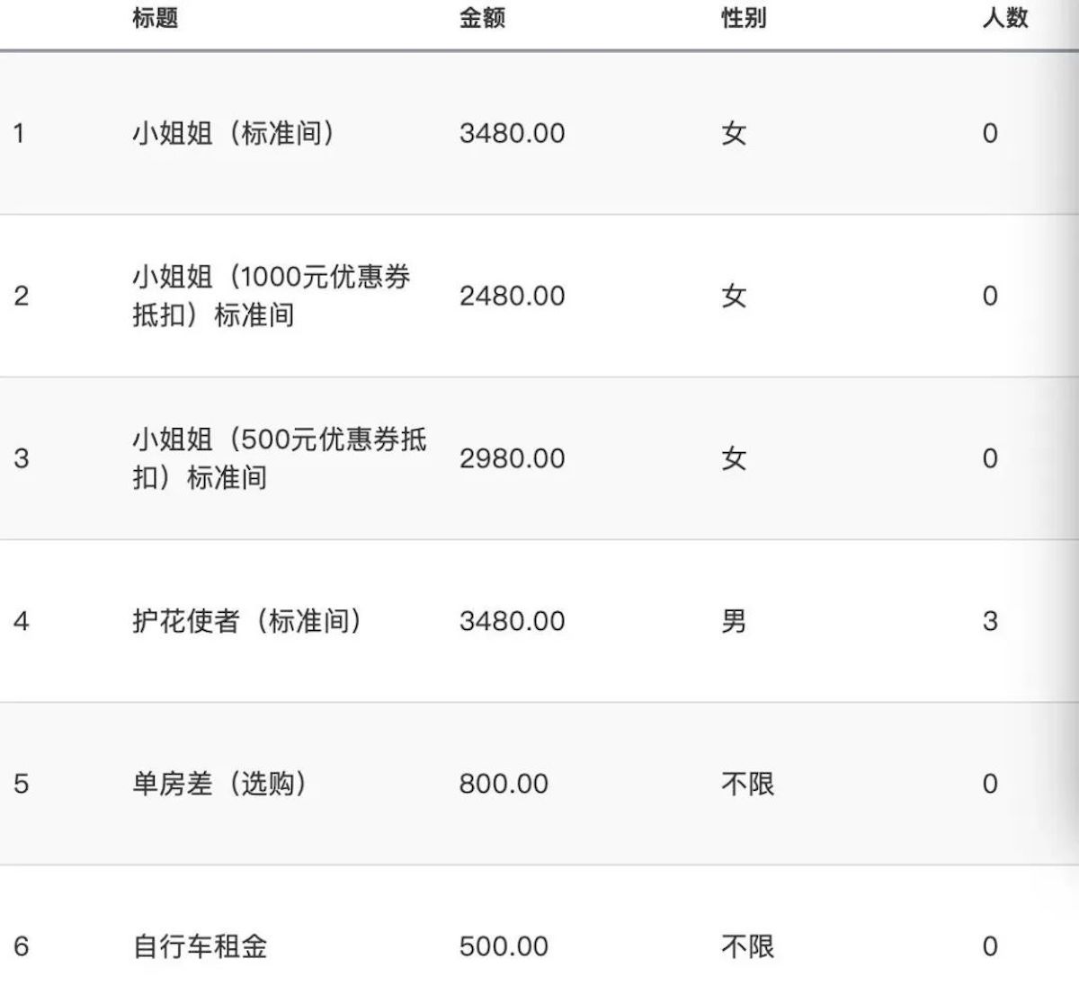Viewport: 1079px width, 994px height.
Task: Click people count 3 in row 4
Action: 990,621
